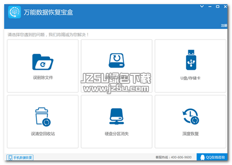Viewport: 232px width, 165px height.
Task: Open 手机数据恢复 phone recovery button
Action: tap(20, 157)
